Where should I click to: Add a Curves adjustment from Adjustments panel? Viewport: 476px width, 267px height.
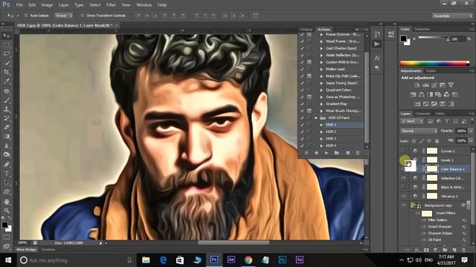coord(434,85)
